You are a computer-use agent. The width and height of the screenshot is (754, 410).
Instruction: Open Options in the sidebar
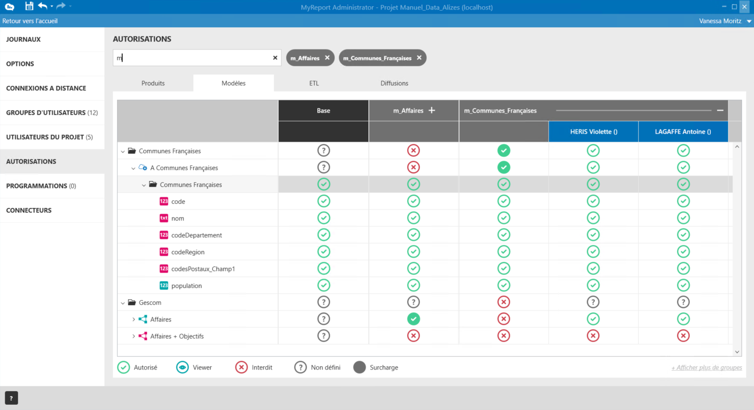click(52, 64)
